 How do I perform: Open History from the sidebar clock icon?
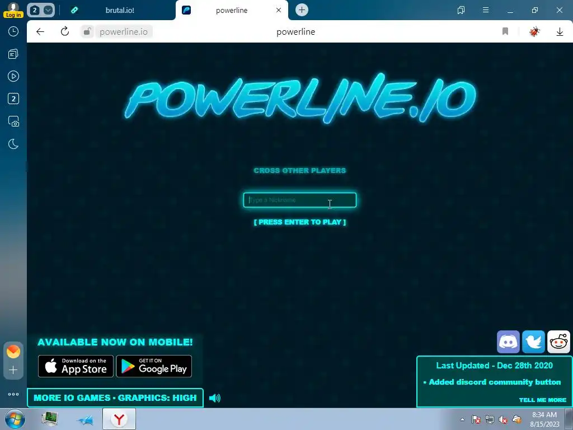click(x=13, y=31)
